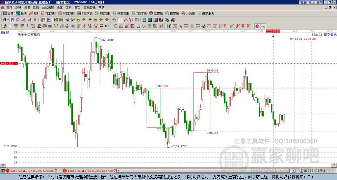
Task: Open the P数字表 tool
Action: [x=85, y=13]
